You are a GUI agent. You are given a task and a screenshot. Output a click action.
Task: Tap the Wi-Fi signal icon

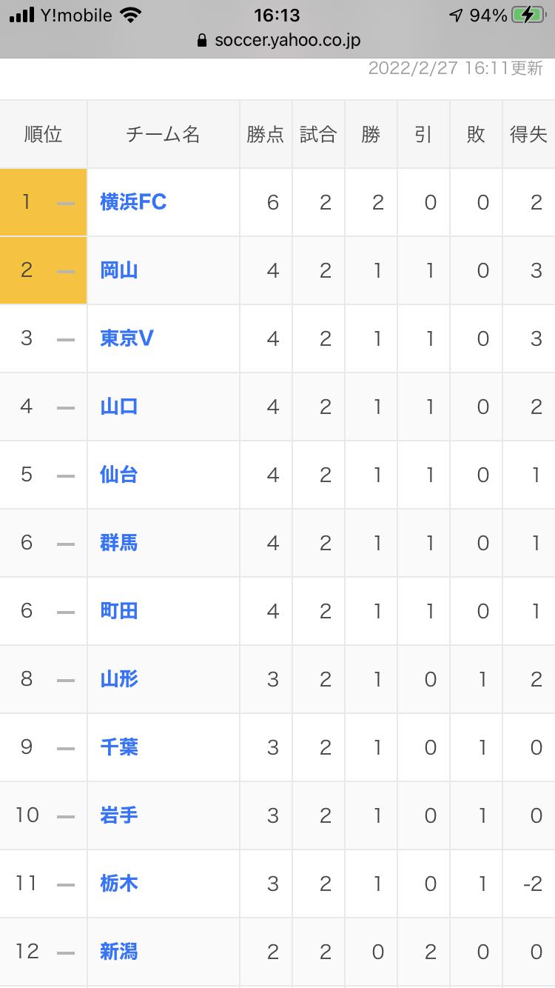click(130, 15)
